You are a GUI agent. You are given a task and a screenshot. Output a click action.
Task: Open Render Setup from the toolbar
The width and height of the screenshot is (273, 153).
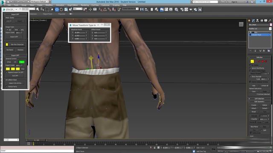tap(182, 9)
